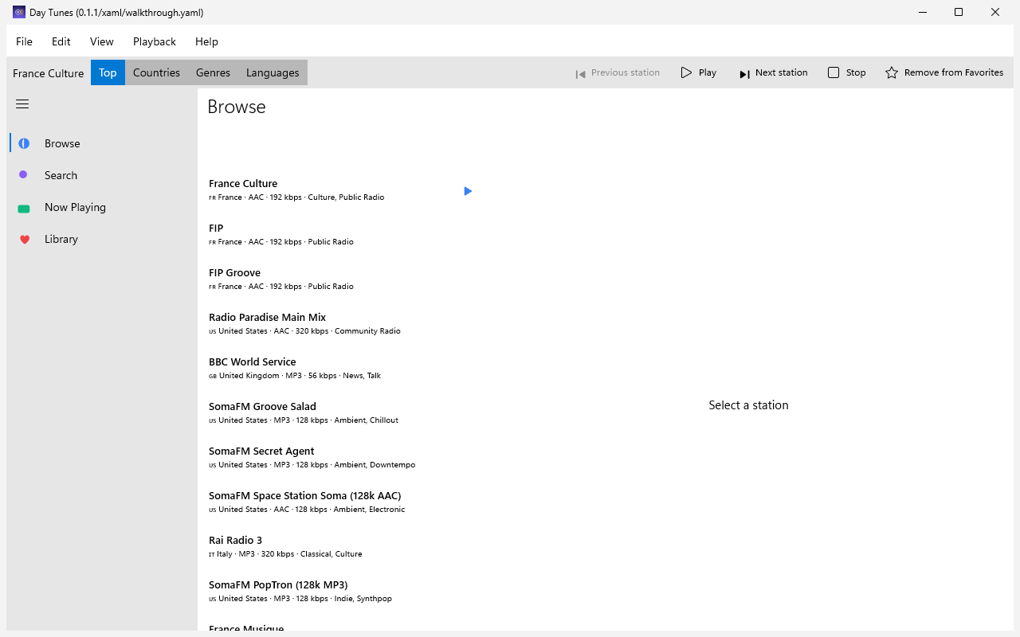This screenshot has height=637, width=1020.
Task: Select Radio Paradise Main Mix station
Action: point(341,323)
